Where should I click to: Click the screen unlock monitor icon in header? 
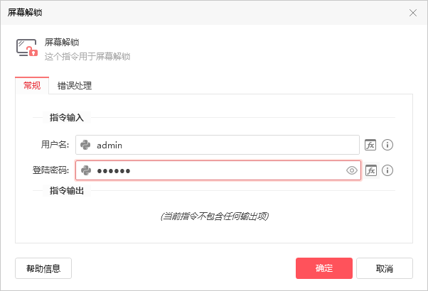26,48
